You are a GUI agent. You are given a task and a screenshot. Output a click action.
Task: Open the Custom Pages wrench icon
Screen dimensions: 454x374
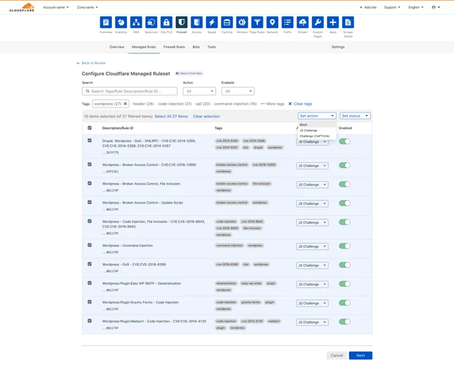pos(317,22)
